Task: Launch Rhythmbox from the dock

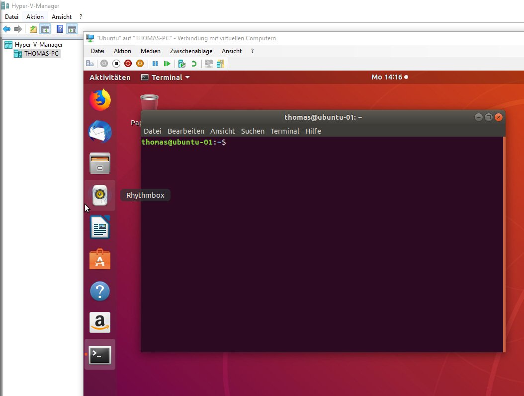Action: pos(99,195)
